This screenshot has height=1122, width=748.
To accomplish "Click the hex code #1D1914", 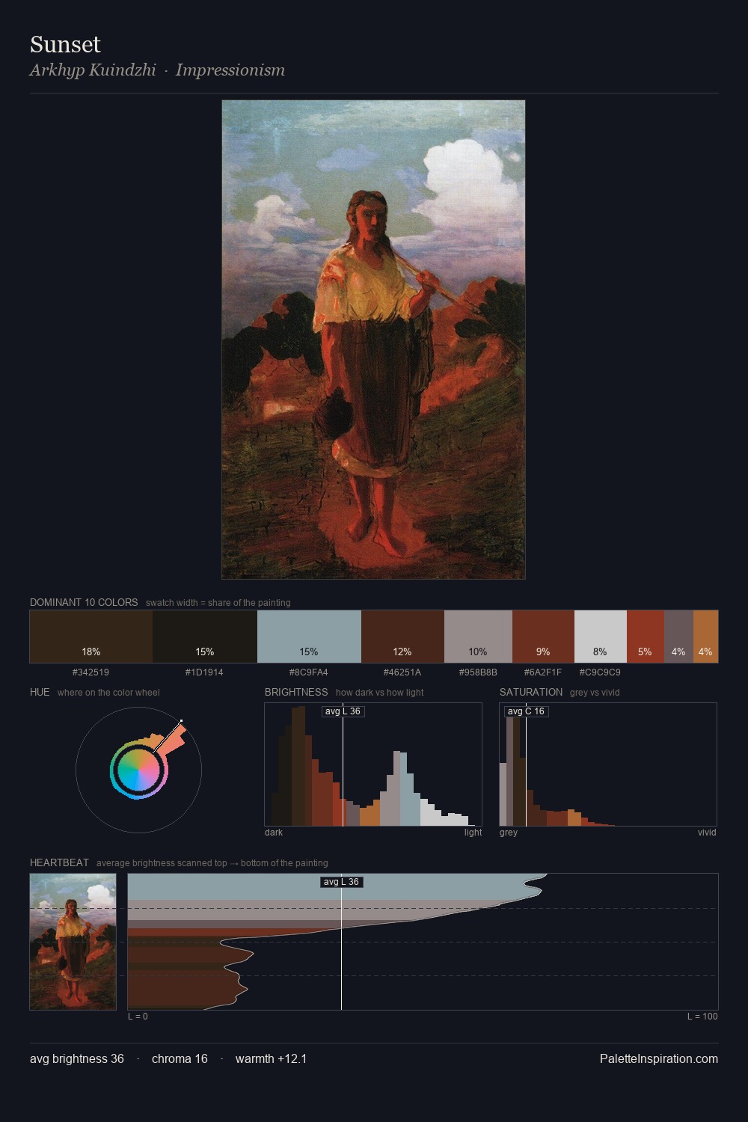I will (204, 672).
